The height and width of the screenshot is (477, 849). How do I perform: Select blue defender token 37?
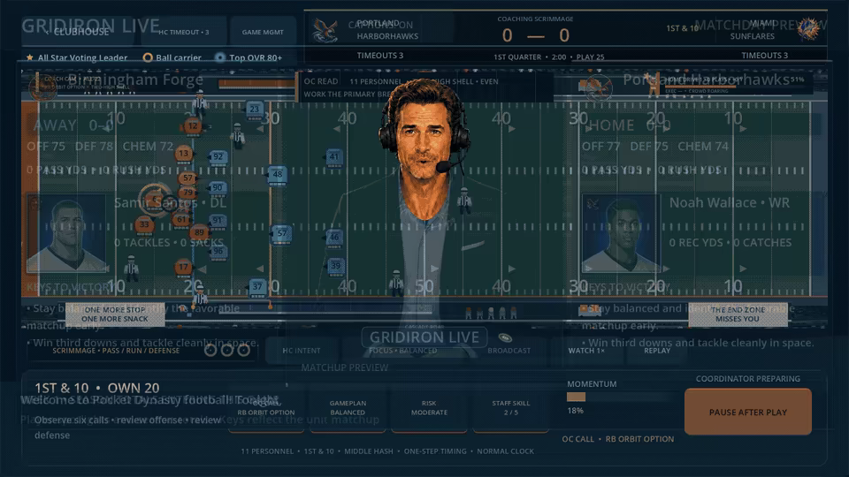pos(257,286)
